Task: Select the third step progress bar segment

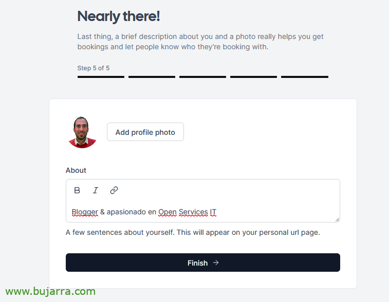Action: tap(202, 77)
